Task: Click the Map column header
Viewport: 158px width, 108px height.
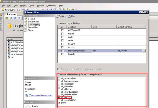Action: point(62,27)
